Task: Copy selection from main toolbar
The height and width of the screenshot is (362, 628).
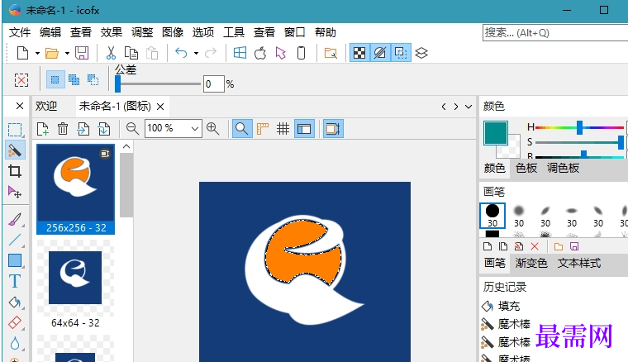Action: pos(131,53)
